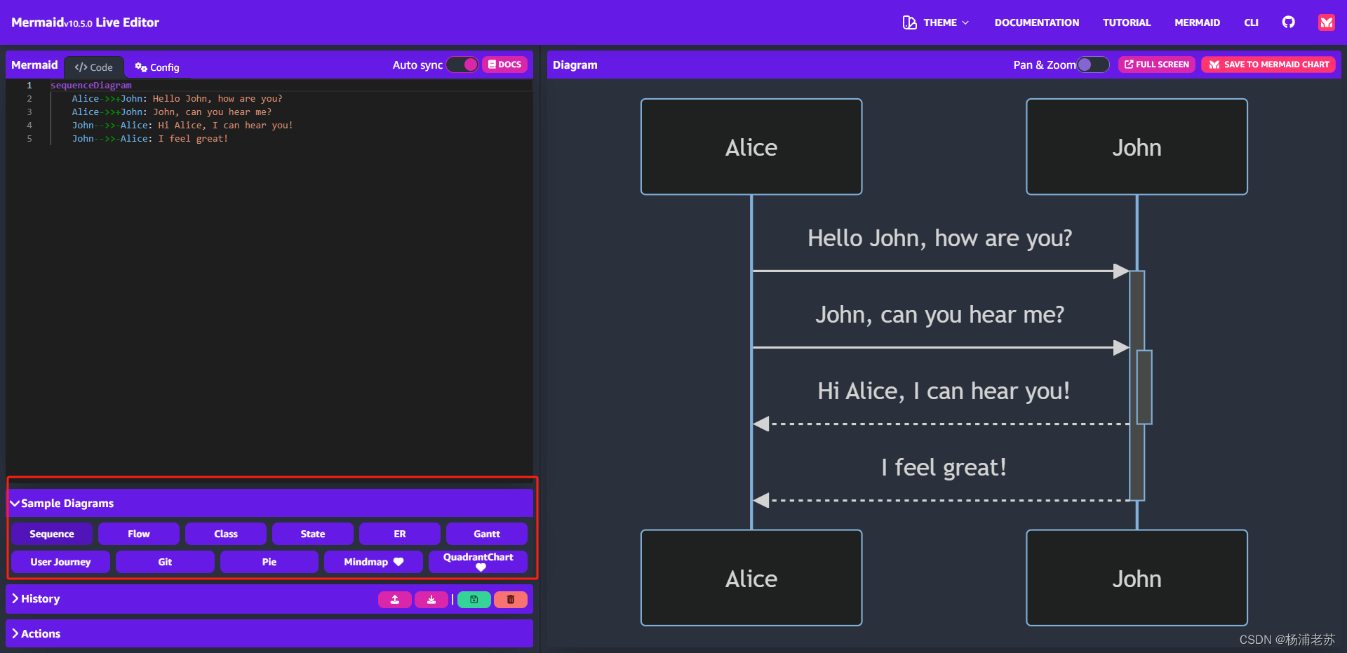
Task: Click the 'I feel great!' diagram message
Action: point(944,468)
